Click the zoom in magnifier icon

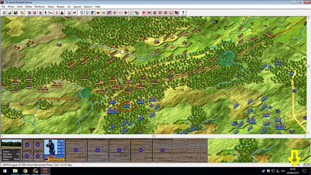coord(82,13)
